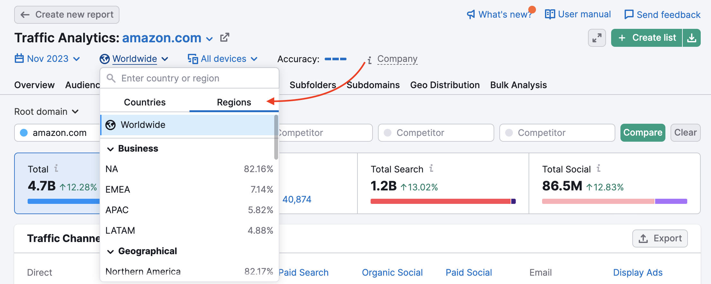Click the info icon next to Total Search
711x284 pixels.
point(431,168)
